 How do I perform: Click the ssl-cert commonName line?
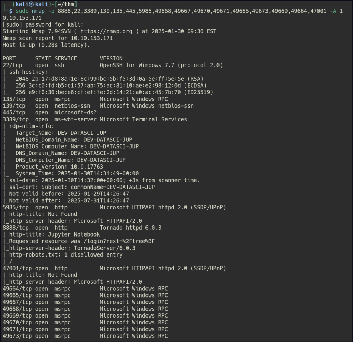82,187
